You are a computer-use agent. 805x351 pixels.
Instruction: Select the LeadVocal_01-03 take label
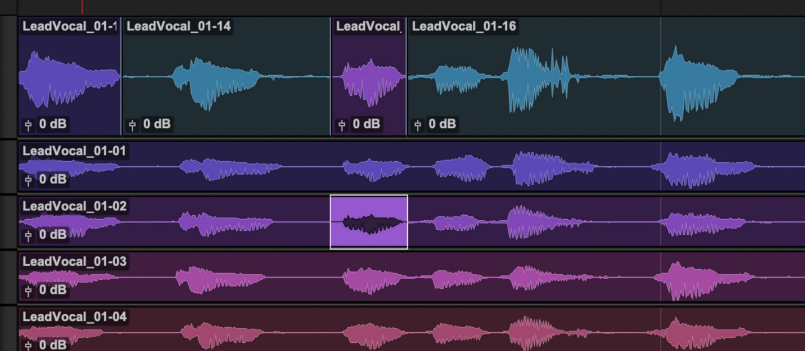[74, 261]
